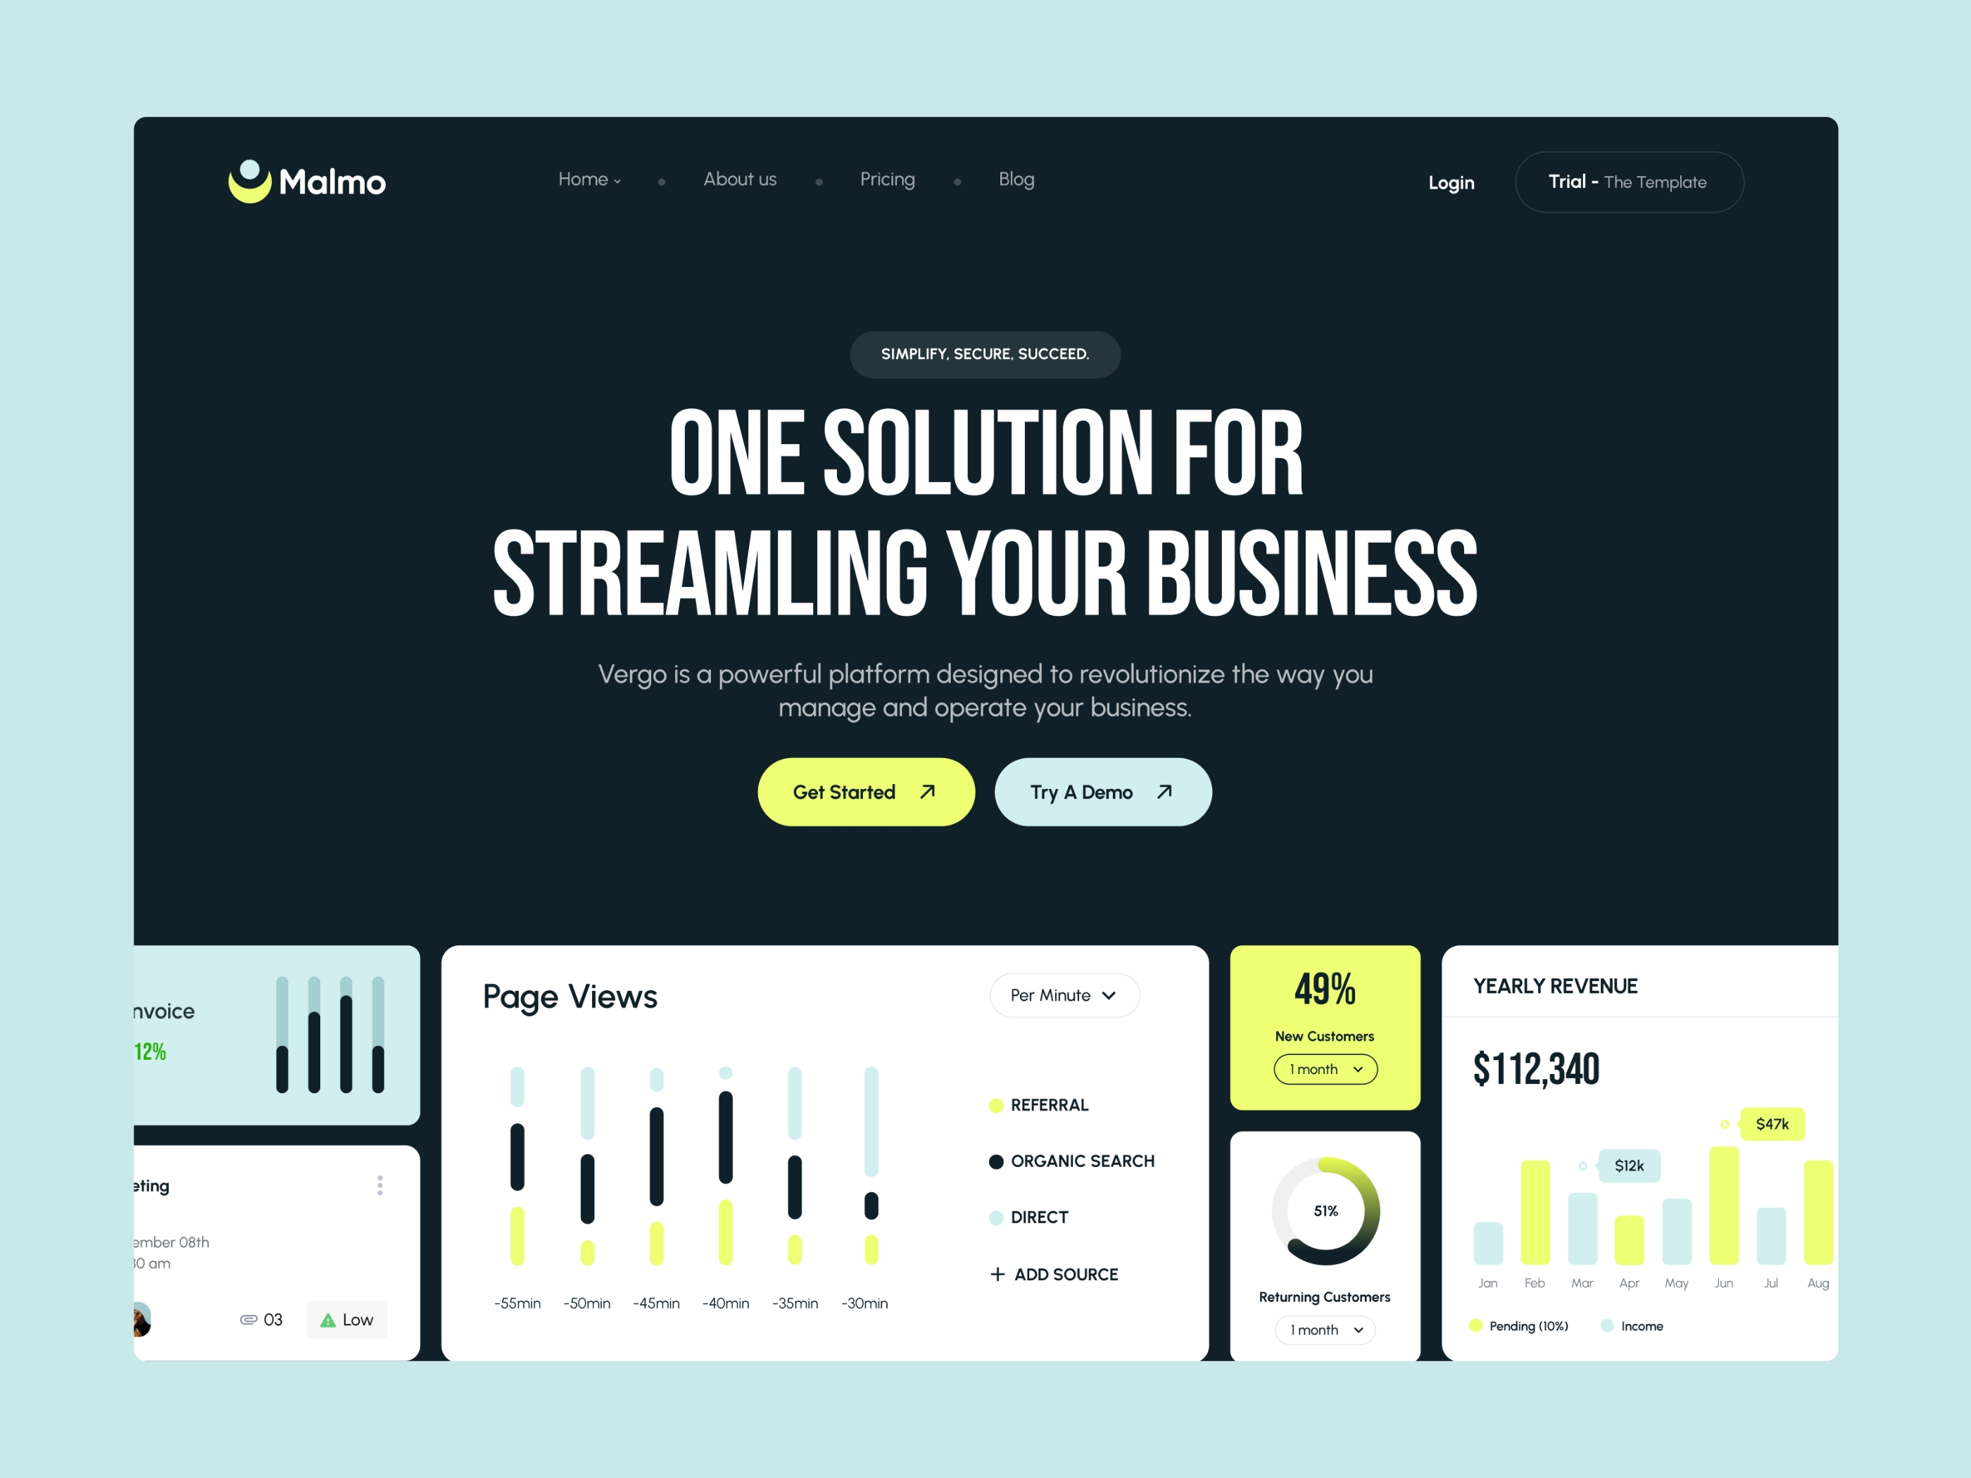
Task: Click the arrow icon on Get Started button
Action: 928,792
